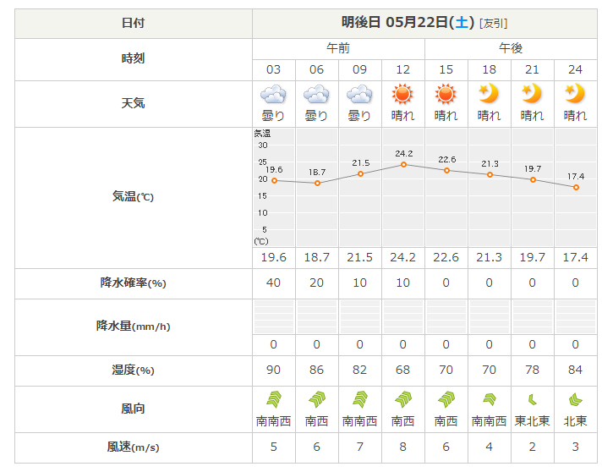Click the cloudy icon for 09 o'clock

[x=359, y=94]
